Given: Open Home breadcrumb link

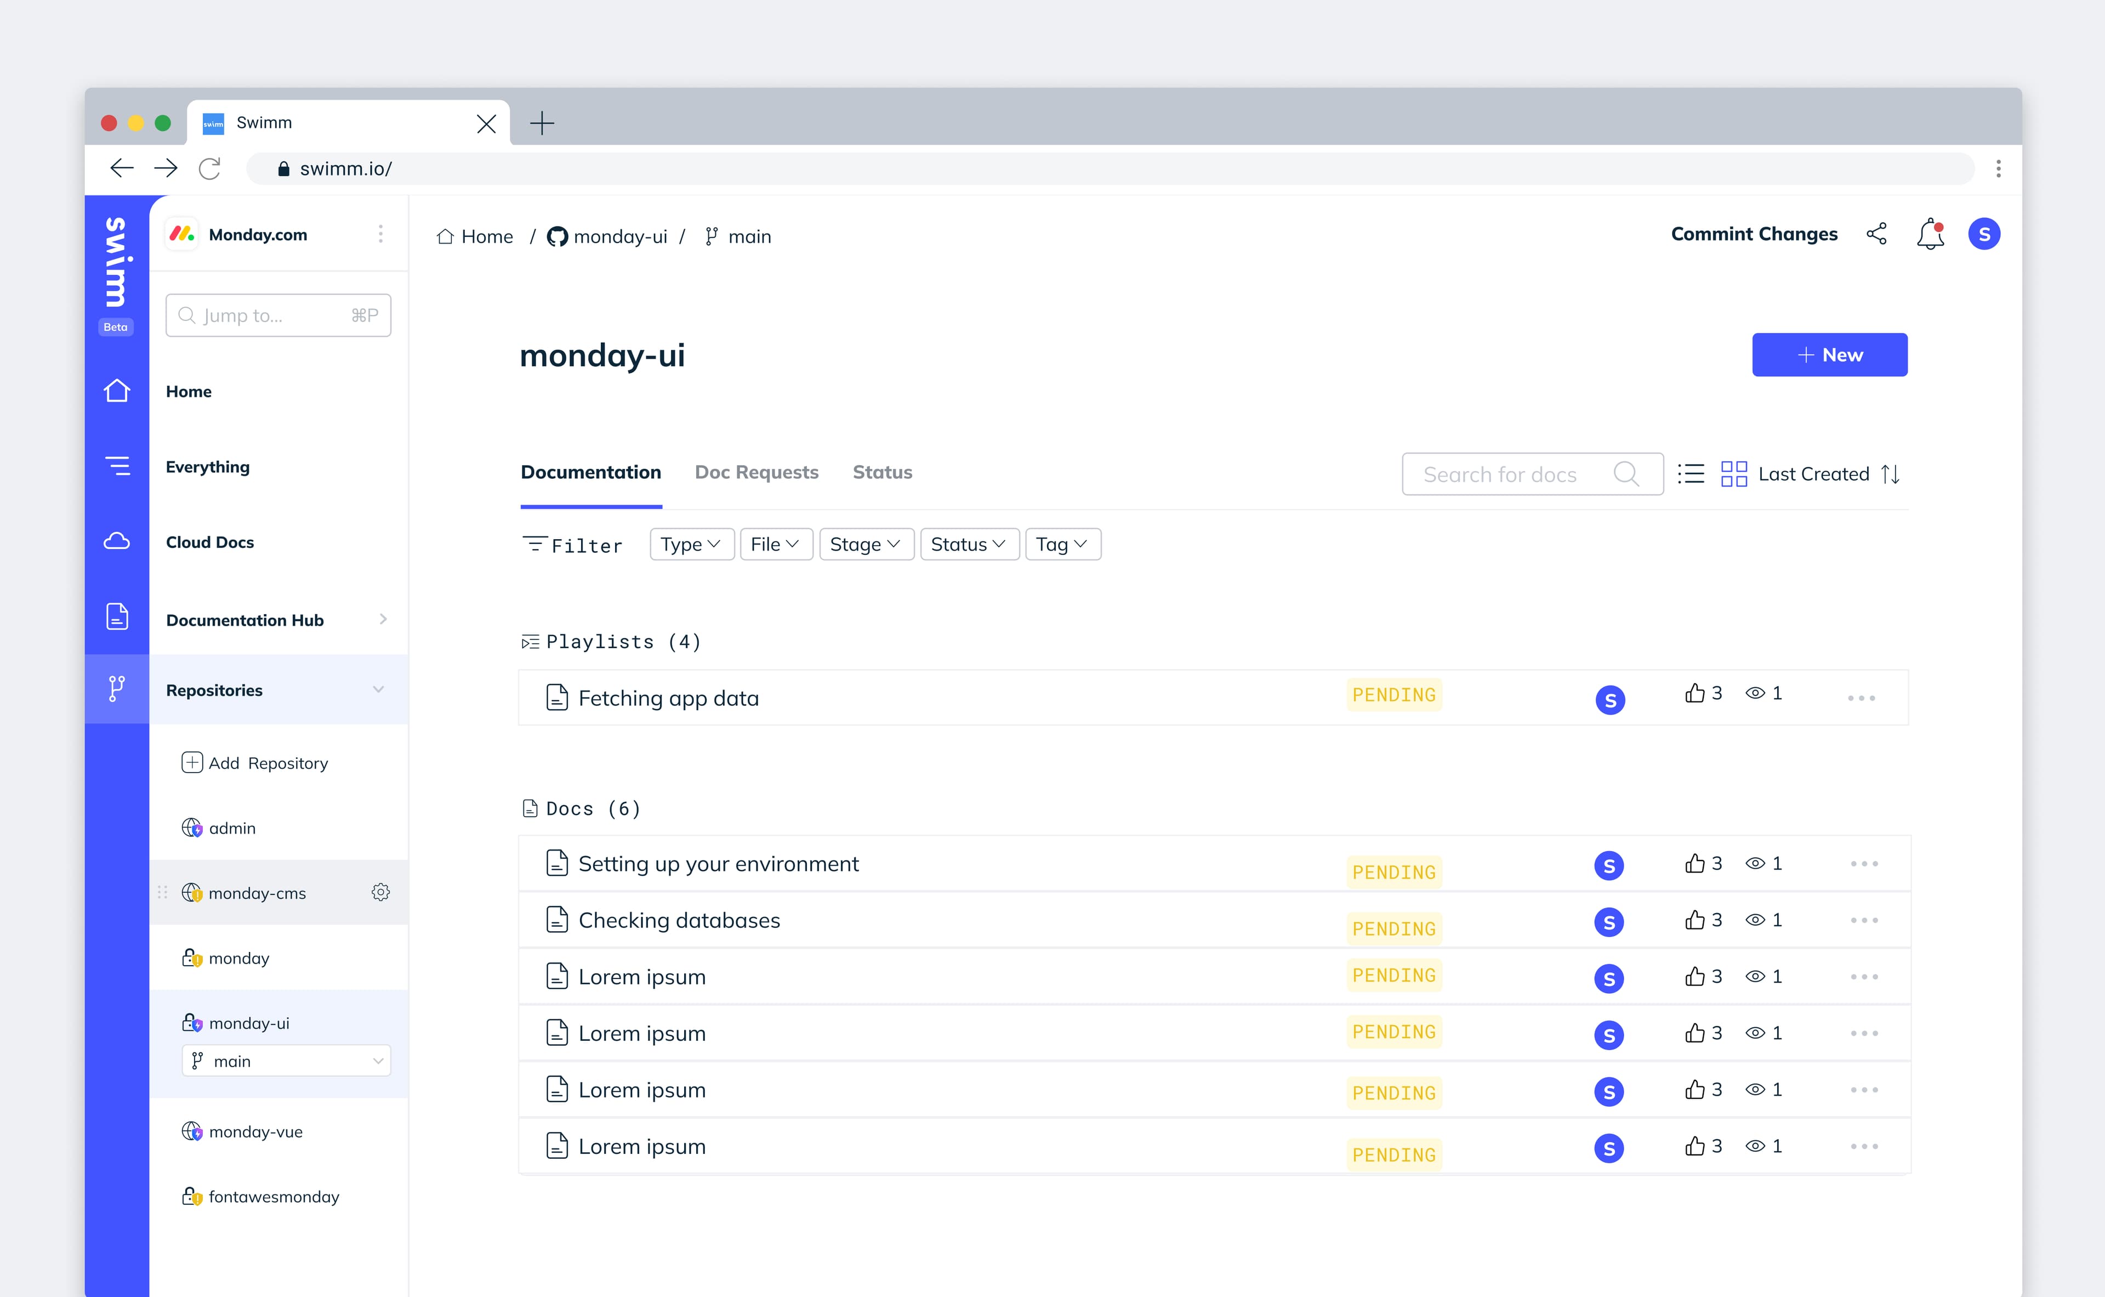Looking at the screenshot, I should coord(474,236).
